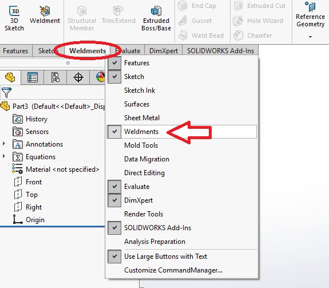Click the End Cap tool

pyautogui.click(x=197, y=6)
